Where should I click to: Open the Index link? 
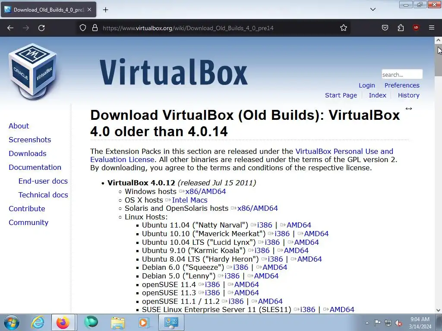[377, 95]
